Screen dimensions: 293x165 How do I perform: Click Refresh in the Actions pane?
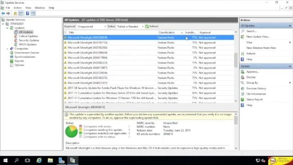(x=251, y=54)
